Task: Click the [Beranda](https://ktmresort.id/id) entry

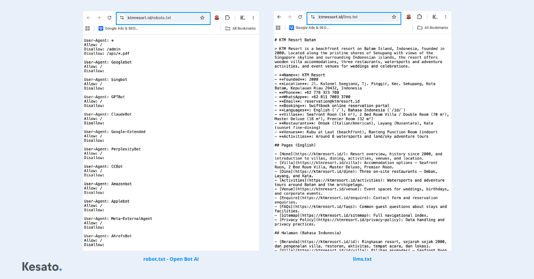Action: (x=361, y=244)
